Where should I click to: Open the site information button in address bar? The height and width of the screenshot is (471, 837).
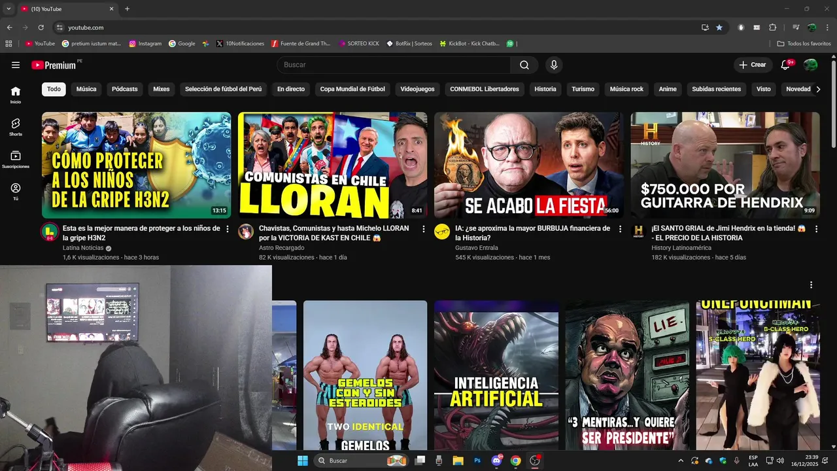60,27
